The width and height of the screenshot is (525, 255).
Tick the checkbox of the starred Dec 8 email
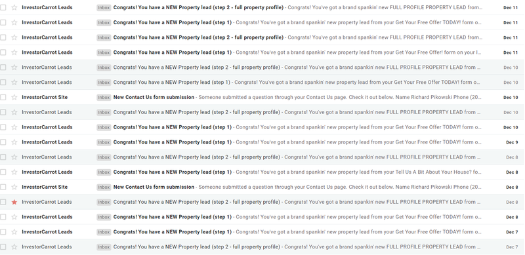3,202
